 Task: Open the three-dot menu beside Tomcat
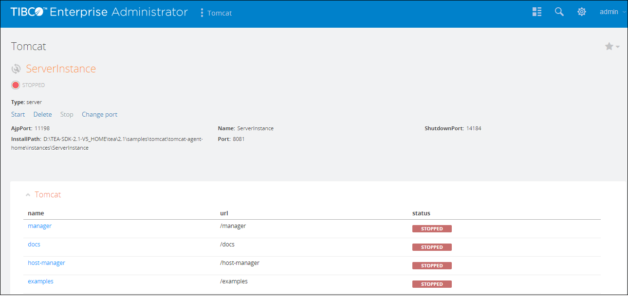pyautogui.click(x=202, y=13)
